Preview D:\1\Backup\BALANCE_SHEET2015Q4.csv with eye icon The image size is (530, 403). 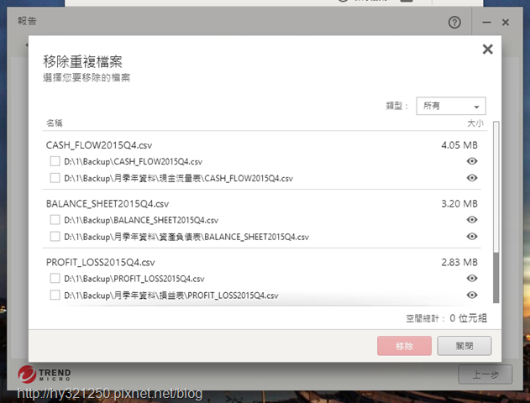click(x=472, y=220)
